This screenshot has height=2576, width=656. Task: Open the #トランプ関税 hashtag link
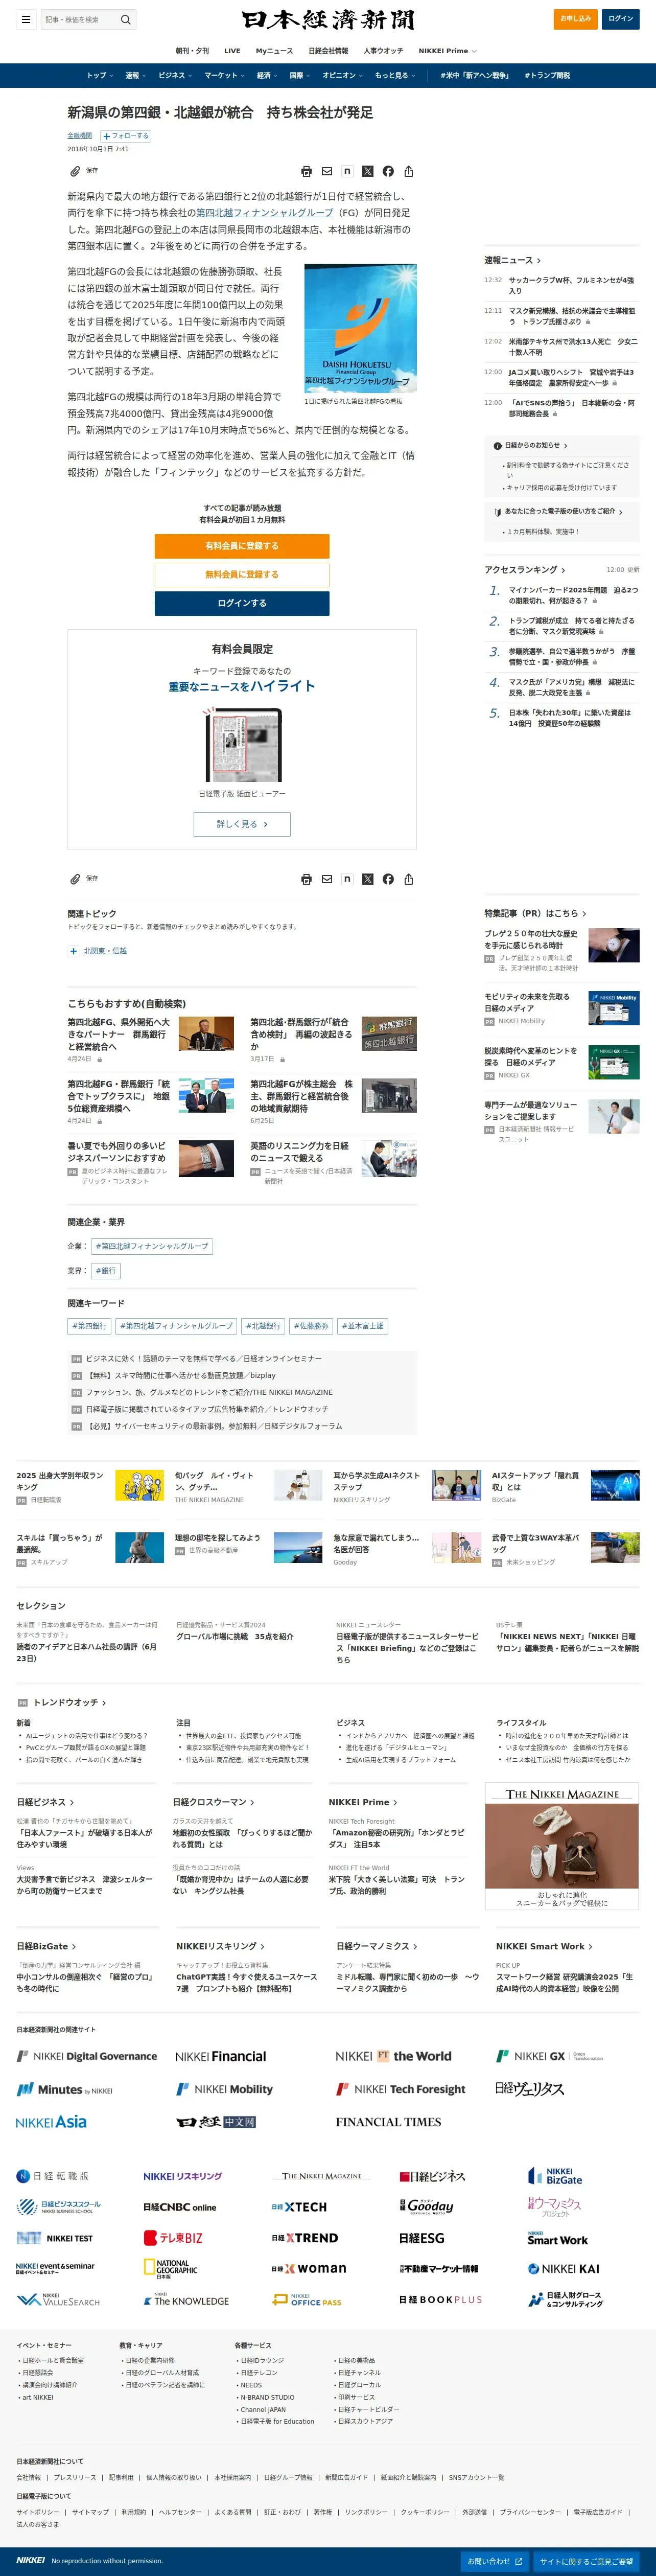547,75
